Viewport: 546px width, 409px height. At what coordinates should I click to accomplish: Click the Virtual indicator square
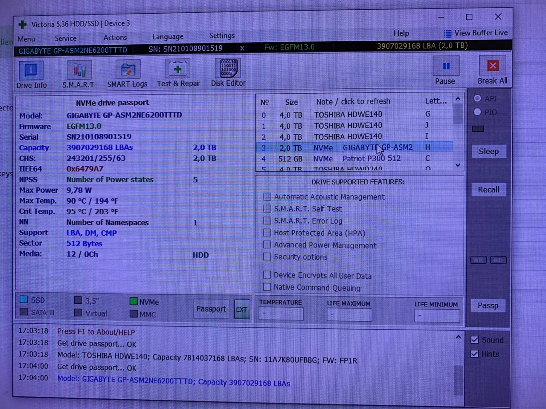click(78, 313)
